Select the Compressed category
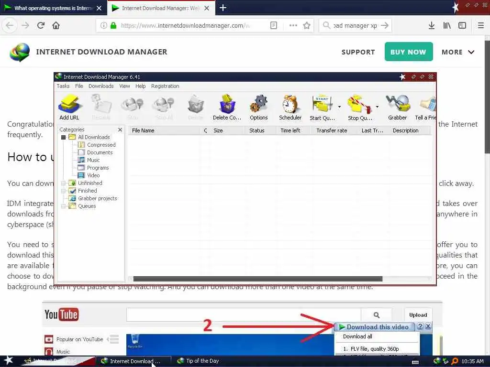 pyautogui.click(x=101, y=145)
